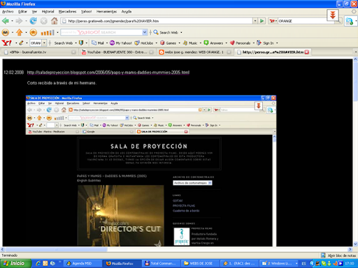Open the Herramientas menu

(106, 11)
